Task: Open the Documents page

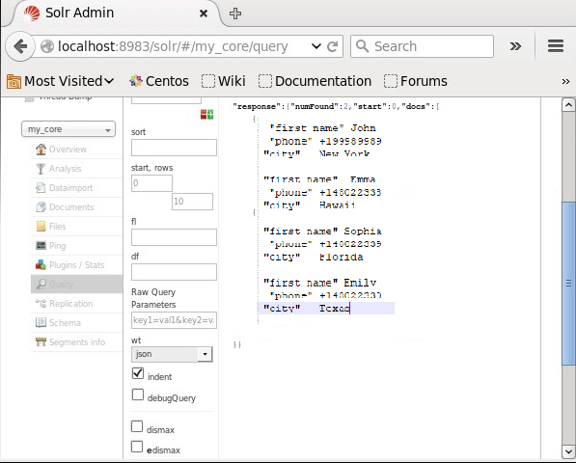Action: tap(77, 207)
